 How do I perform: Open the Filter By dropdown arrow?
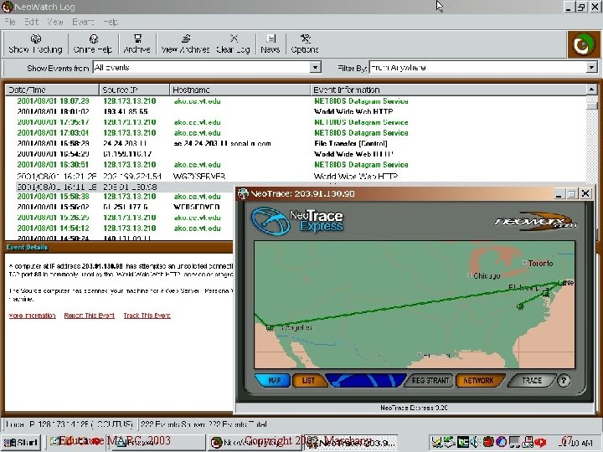(591, 68)
